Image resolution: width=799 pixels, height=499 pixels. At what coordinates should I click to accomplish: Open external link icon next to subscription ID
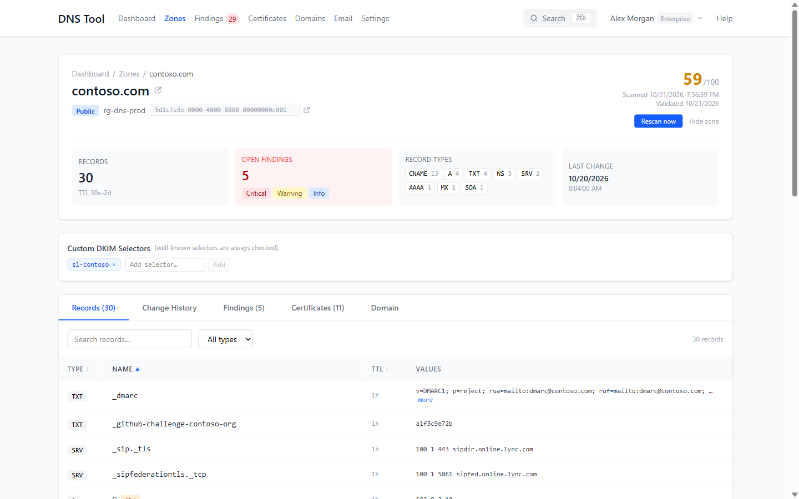coord(306,110)
